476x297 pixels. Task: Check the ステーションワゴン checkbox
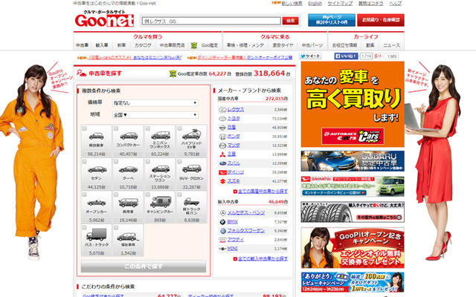click(x=148, y=162)
